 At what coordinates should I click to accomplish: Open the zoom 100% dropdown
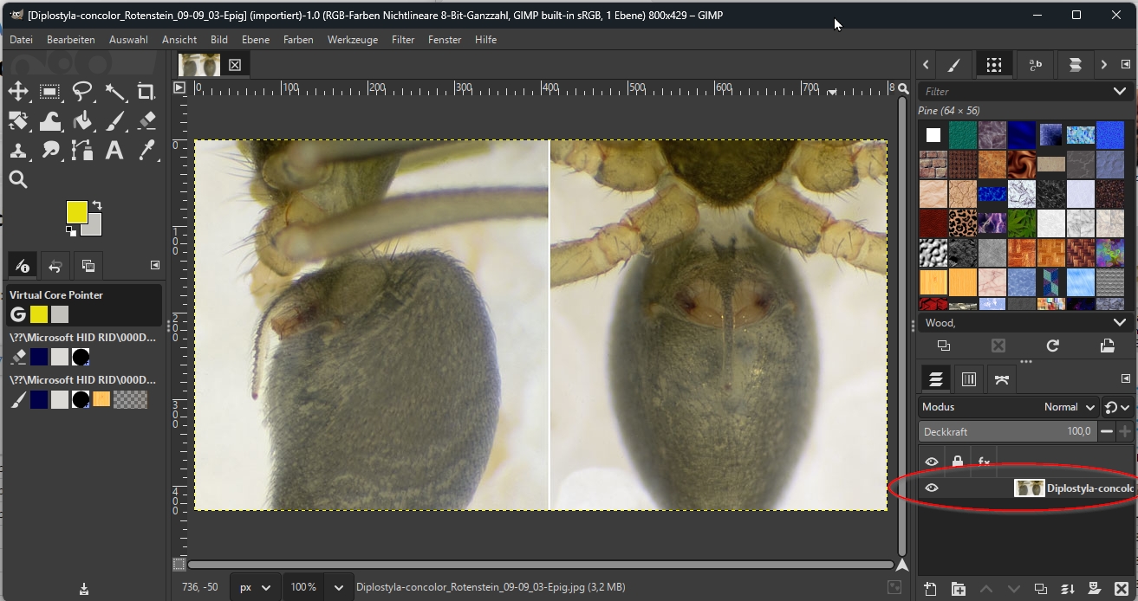click(339, 587)
